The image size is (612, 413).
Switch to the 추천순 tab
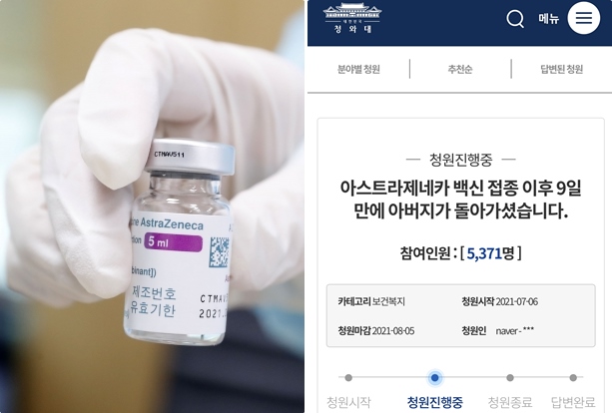pyautogui.click(x=460, y=69)
